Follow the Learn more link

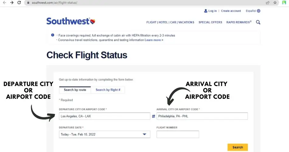coord(154,40)
